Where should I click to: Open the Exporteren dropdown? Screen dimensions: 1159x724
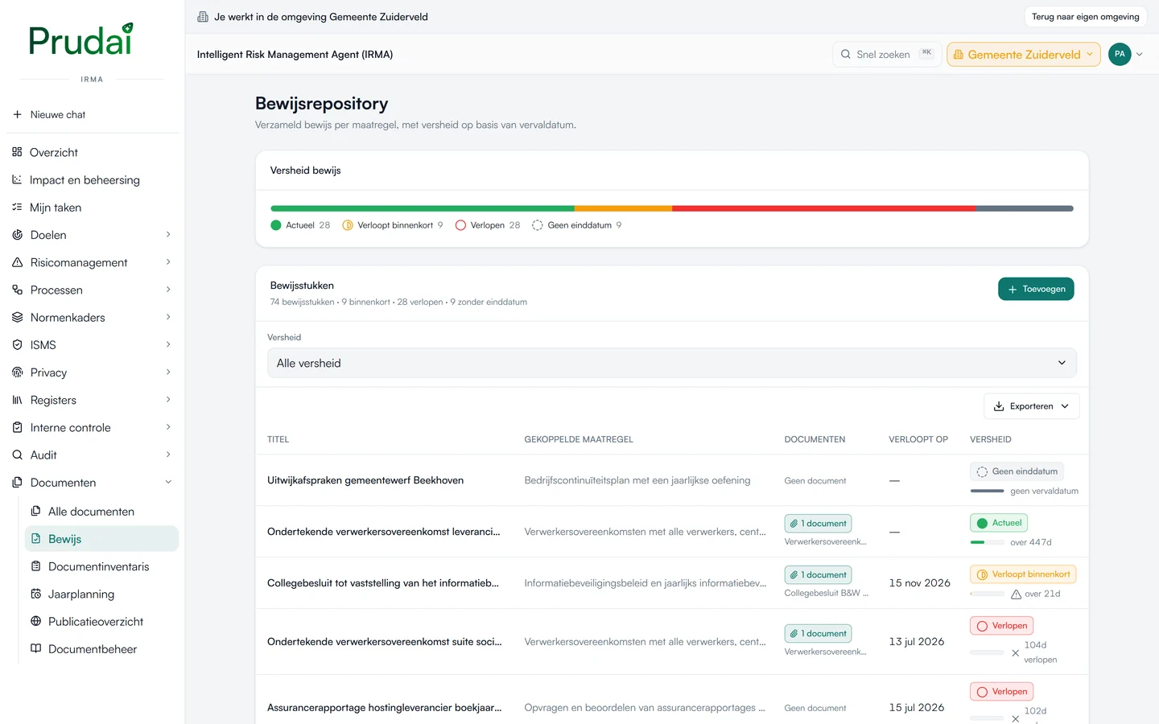tap(1031, 406)
